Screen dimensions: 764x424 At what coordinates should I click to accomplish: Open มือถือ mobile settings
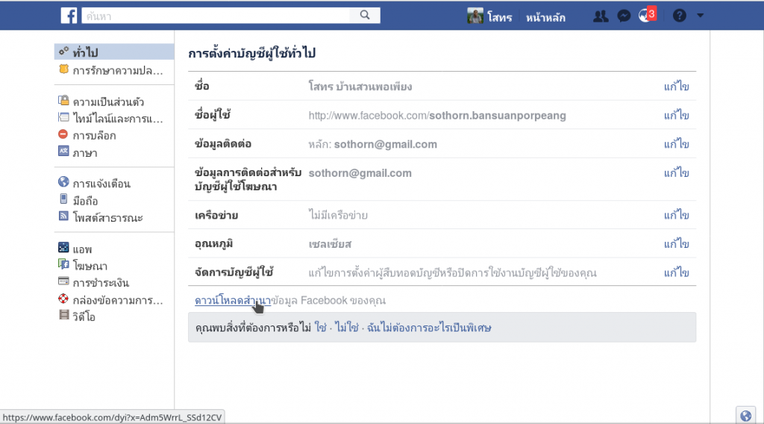[85, 201]
